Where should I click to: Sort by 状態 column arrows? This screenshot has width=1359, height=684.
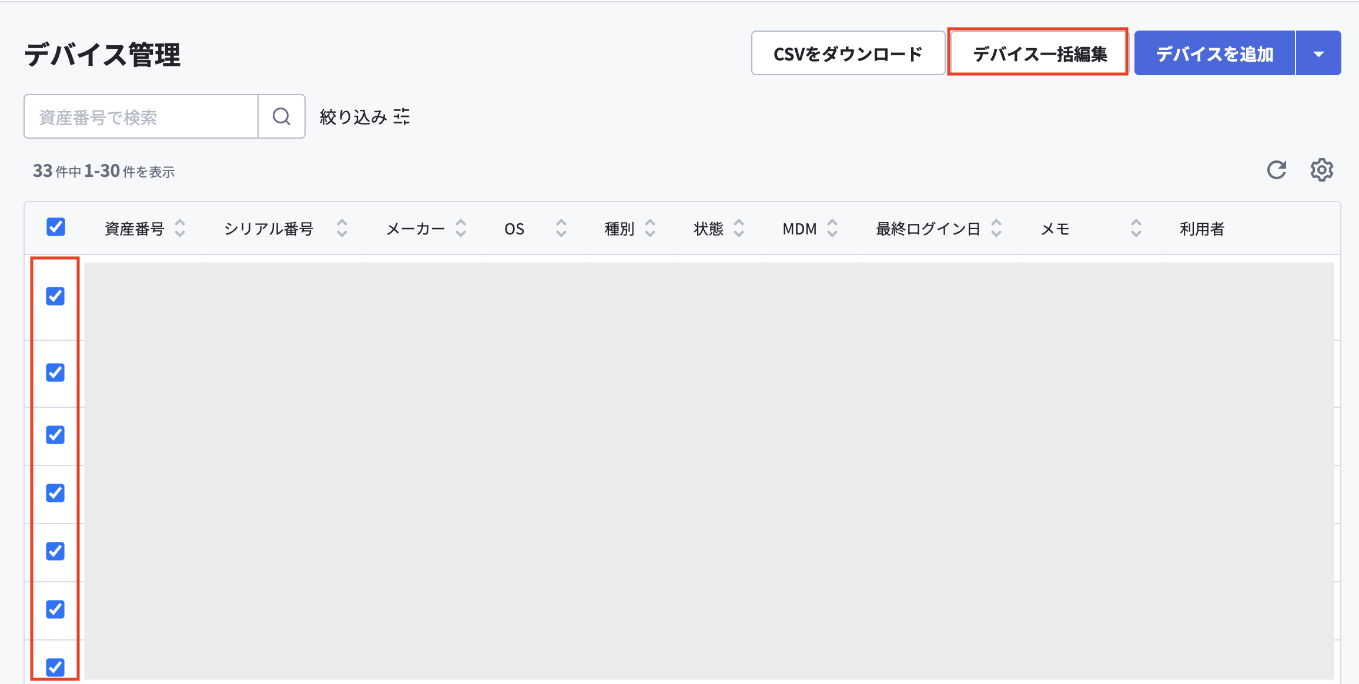click(x=739, y=228)
